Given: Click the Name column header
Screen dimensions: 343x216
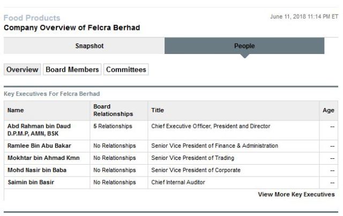Looking at the screenshot, I should click(16, 111).
